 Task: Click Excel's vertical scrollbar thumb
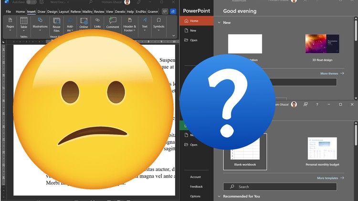[356, 135]
